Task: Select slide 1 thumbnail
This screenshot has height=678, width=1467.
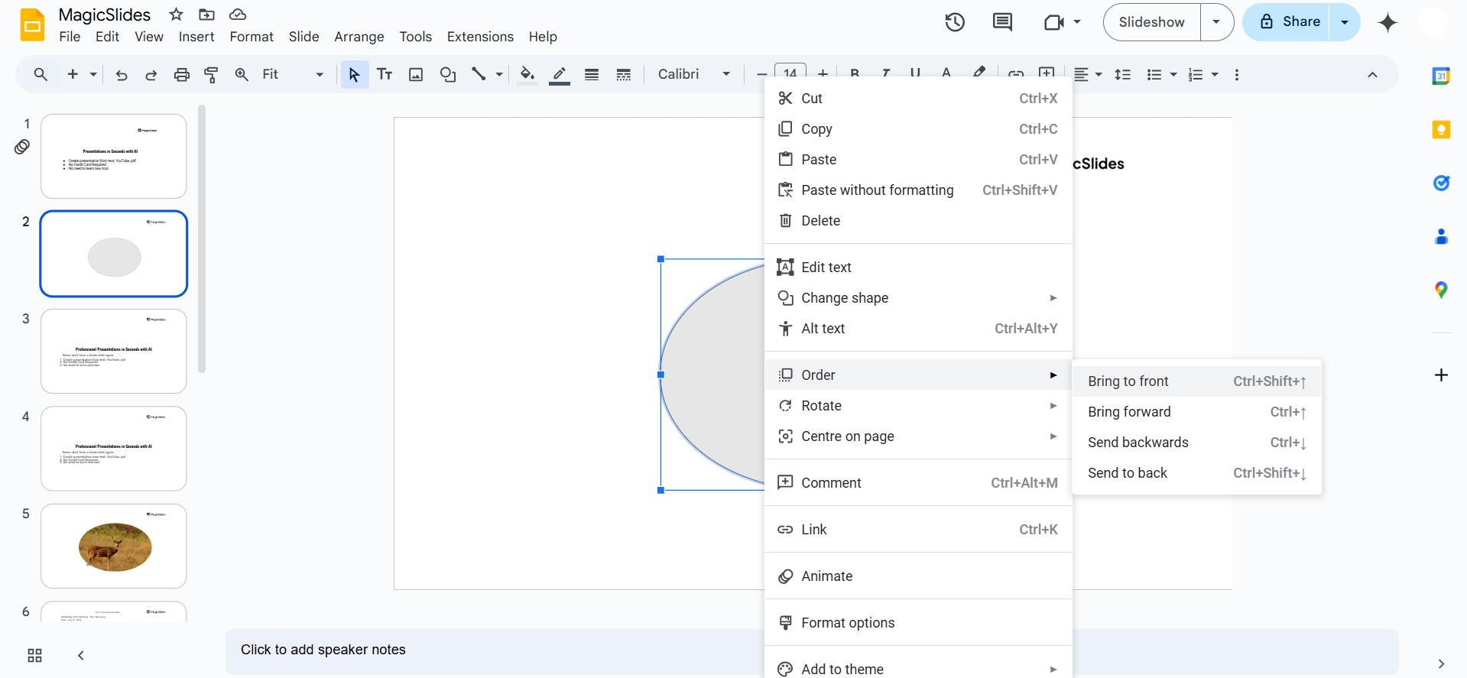Action: (x=114, y=157)
